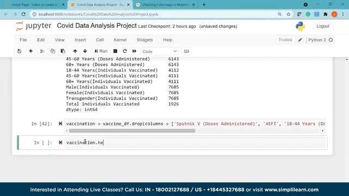349x196 pixels.
Task: Click the Trusted notebook indicator
Action: pos(285,40)
